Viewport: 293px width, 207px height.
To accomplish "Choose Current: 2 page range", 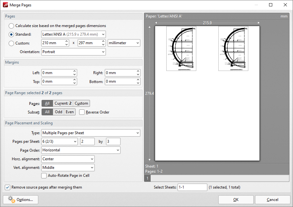I will click(x=63, y=103).
